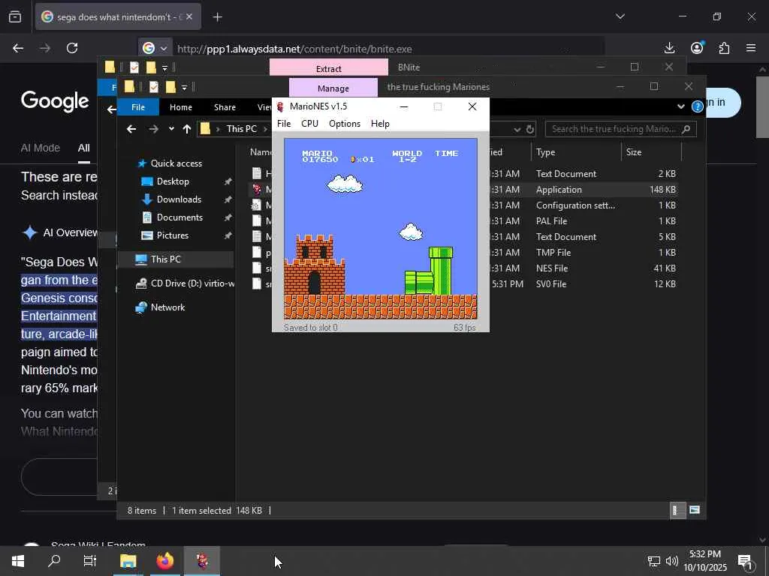Open Desktop in the navigation pane
769x576 pixels.
[173, 181]
